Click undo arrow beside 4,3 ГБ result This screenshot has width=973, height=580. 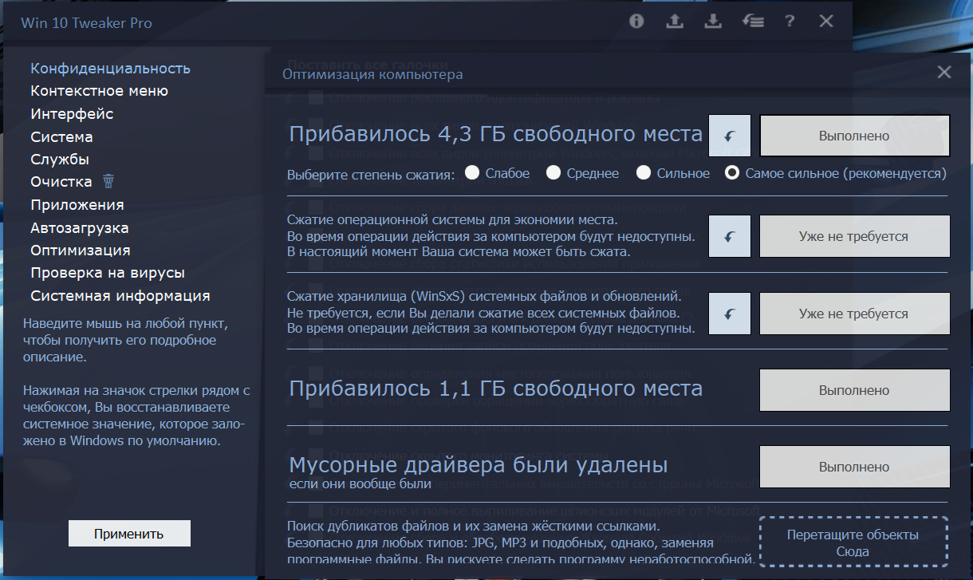730,136
